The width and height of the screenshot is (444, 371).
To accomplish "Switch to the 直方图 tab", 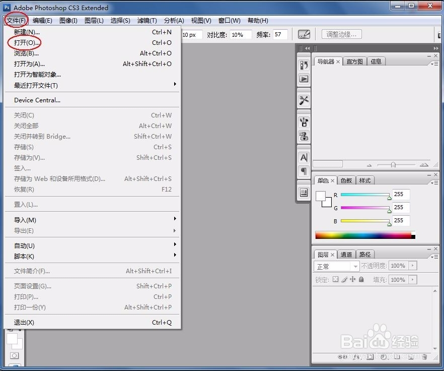I will [x=354, y=61].
